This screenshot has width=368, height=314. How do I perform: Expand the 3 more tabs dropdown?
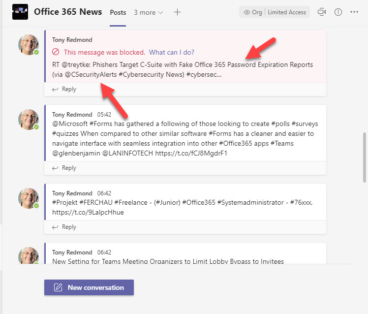[148, 12]
